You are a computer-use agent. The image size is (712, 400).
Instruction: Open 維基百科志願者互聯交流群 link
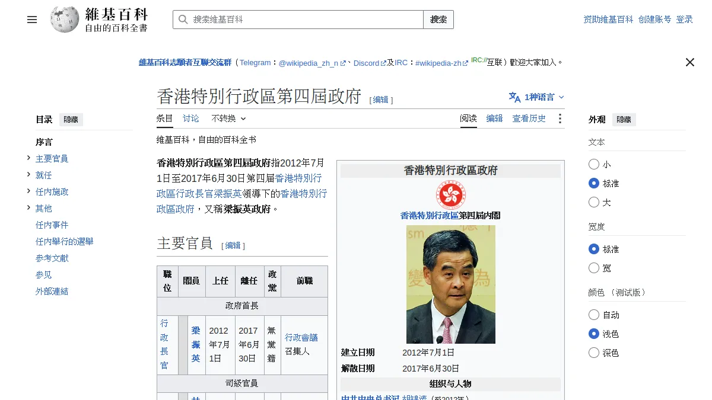click(x=185, y=62)
